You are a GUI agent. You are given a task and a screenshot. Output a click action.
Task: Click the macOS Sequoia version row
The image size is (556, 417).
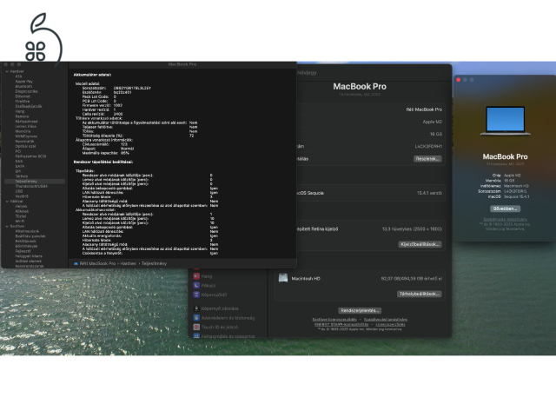369,193
